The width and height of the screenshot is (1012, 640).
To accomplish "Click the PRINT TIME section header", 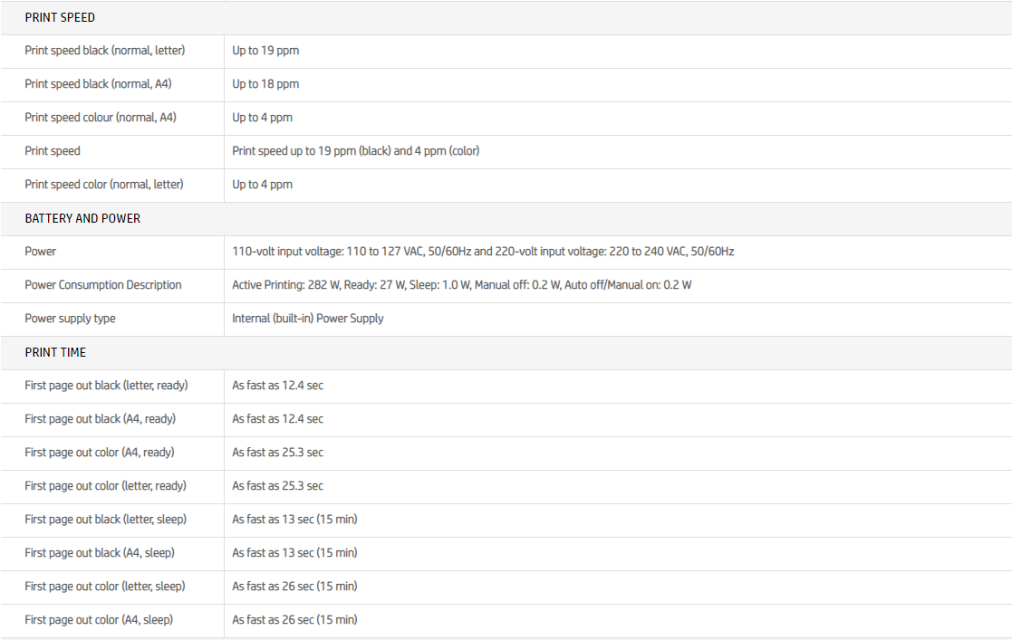I will 55,352.
